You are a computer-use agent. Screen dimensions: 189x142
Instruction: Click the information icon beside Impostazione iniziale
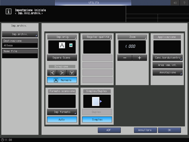click(x=8, y=11)
